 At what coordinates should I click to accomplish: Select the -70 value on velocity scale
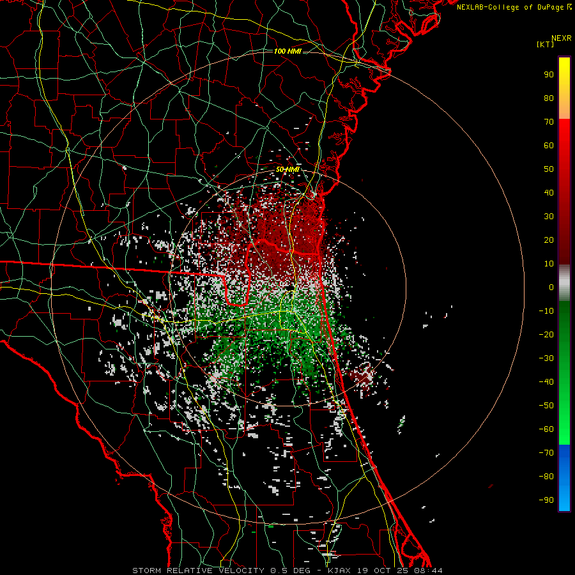546,453
